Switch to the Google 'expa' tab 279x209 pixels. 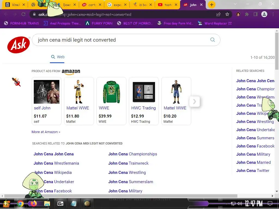[117, 5]
